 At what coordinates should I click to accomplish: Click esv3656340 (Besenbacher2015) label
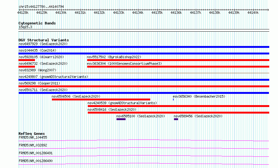(199, 96)
